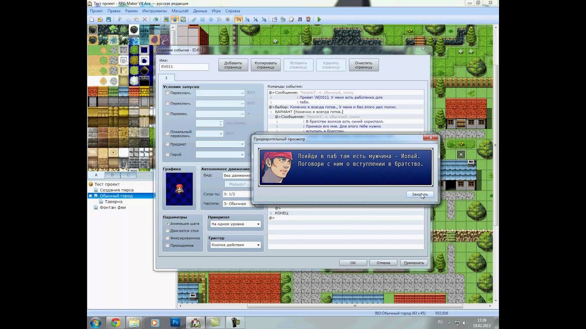586x329 pixels.
Task: Switch to tileset tab B
Action: click(x=112, y=175)
